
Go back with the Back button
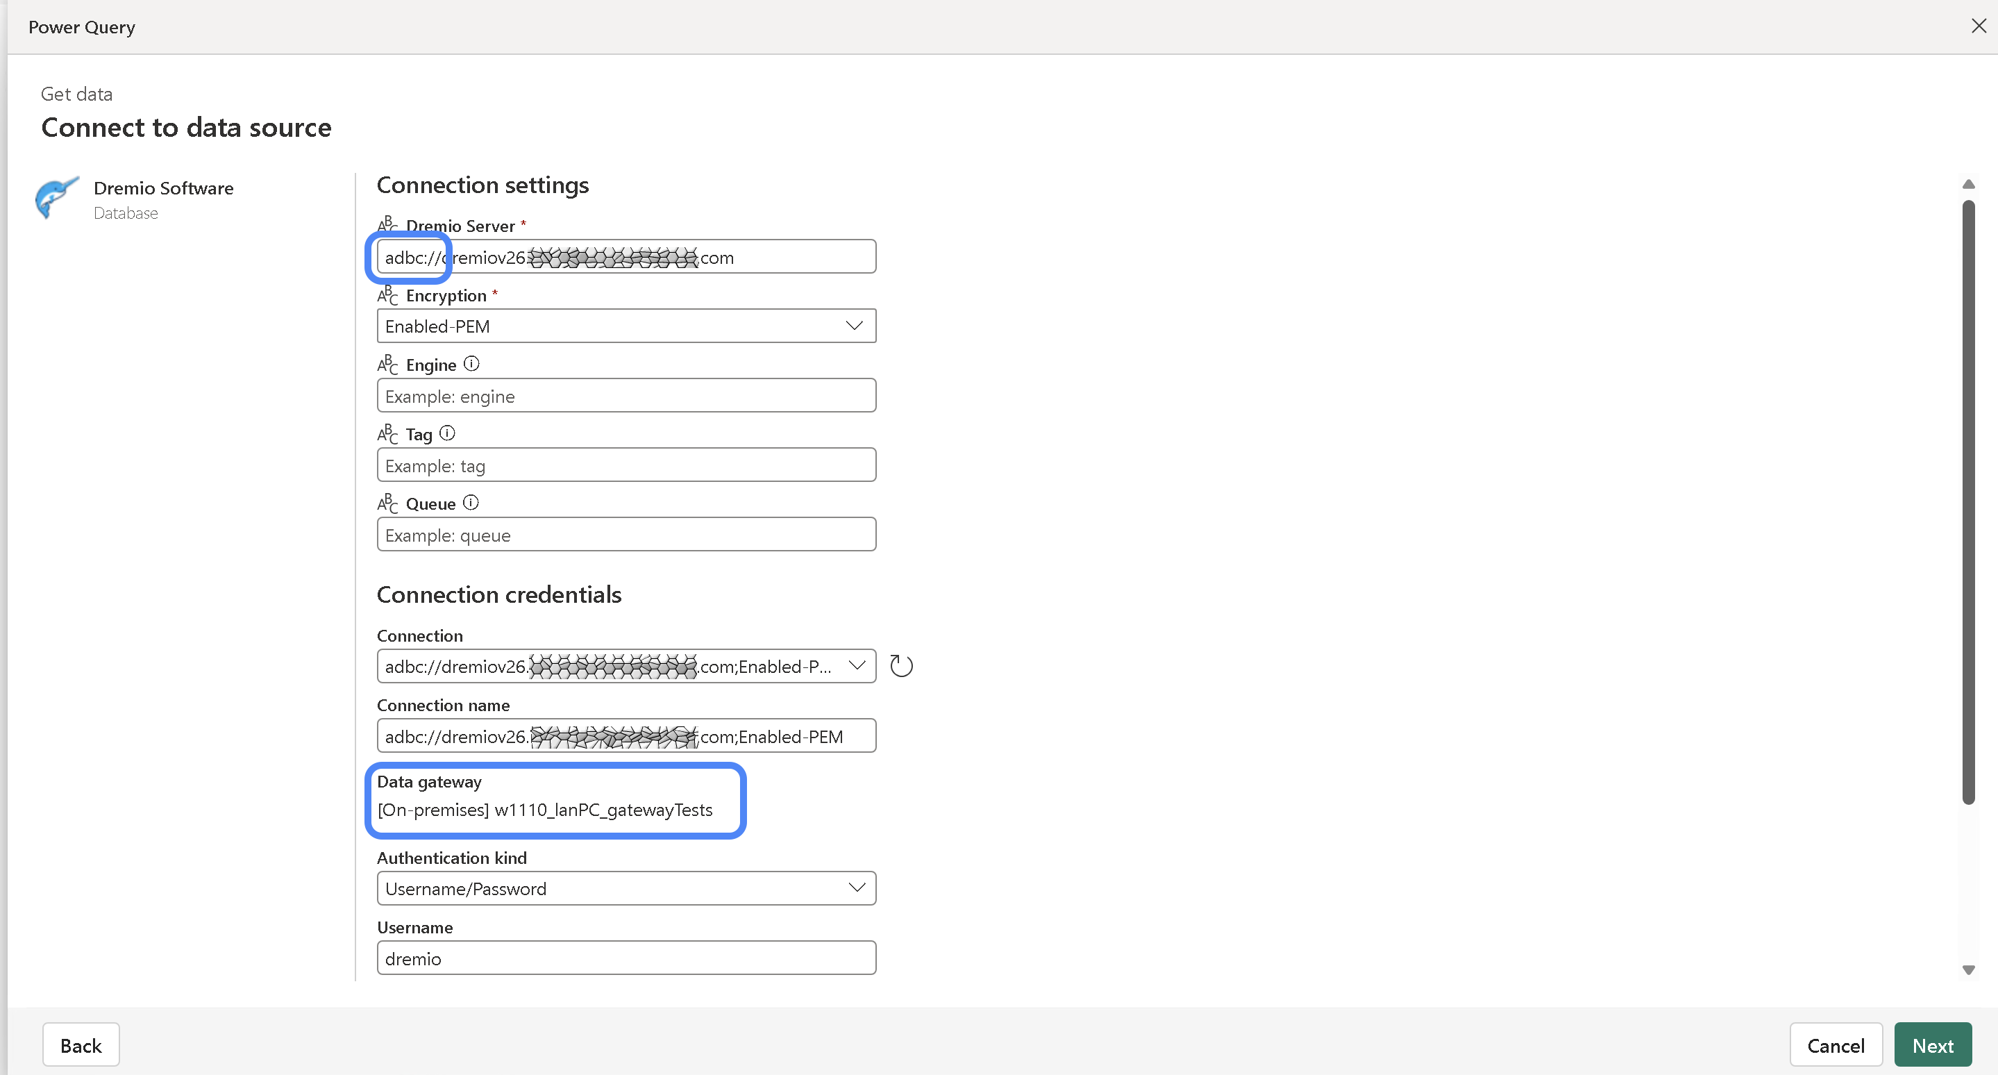click(81, 1044)
